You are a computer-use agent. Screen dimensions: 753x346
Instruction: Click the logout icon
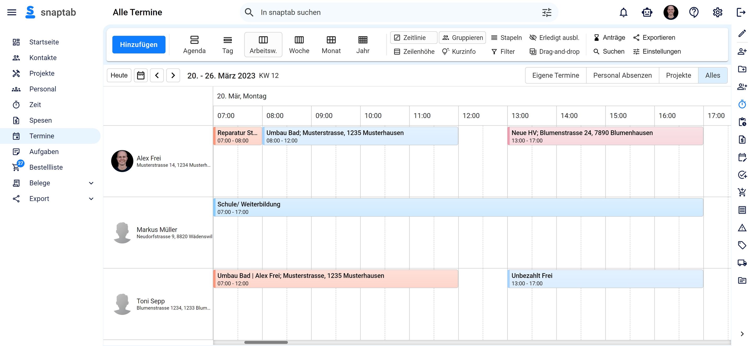[x=741, y=12]
